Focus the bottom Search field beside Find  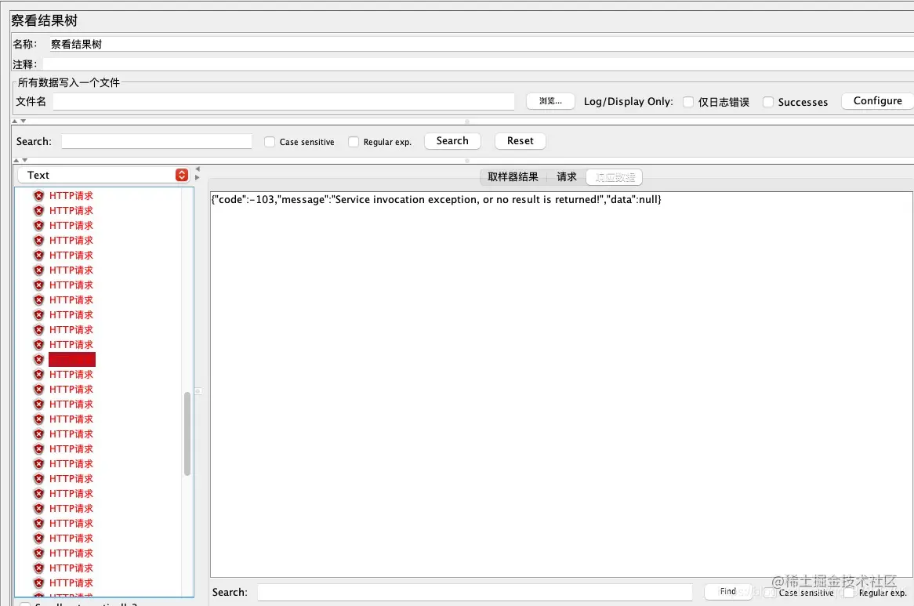click(x=475, y=592)
